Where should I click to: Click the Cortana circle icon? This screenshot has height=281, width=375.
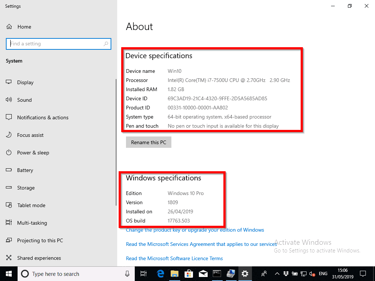[x=25, y=274]
